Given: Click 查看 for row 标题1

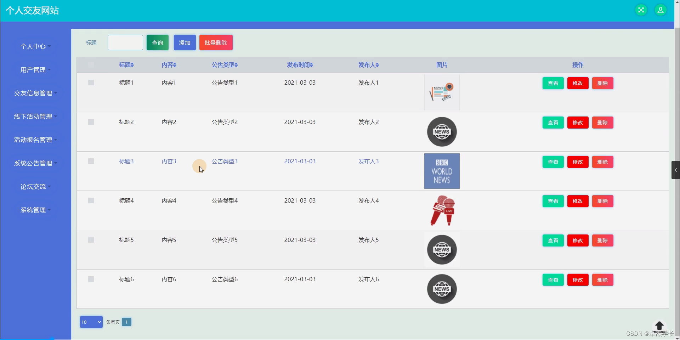Looking at the screenshot, I should click(553, 83).
